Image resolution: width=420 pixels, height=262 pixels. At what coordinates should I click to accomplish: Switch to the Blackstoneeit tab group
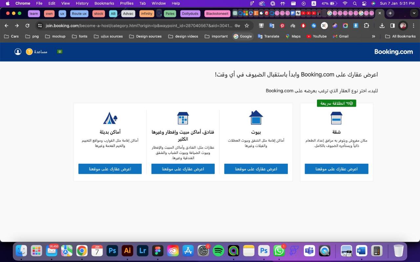point(217,13)
